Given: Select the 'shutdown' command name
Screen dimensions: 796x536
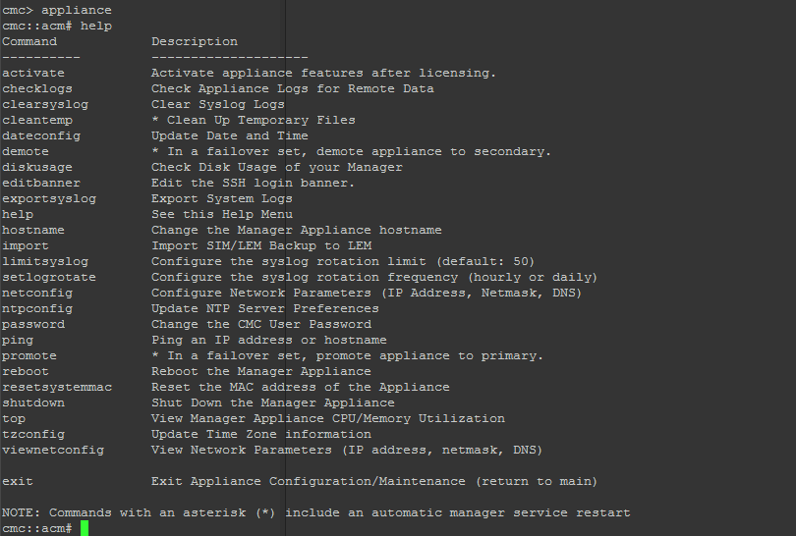Looking at the screenshot, I should [x=33, y=402].
